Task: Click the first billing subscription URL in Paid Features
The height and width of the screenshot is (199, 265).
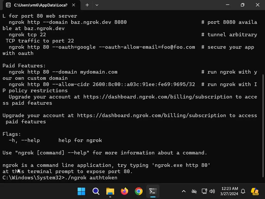Action: coord(158,97)
